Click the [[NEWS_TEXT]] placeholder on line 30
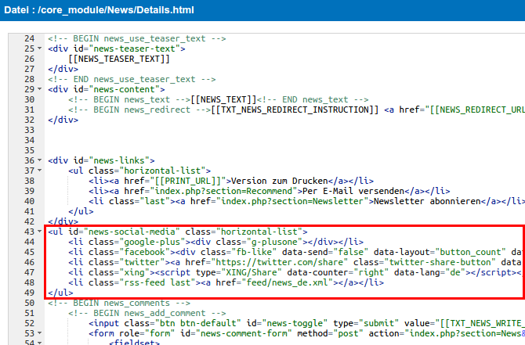Screen dimensions: 525x345 coord(223,99)
